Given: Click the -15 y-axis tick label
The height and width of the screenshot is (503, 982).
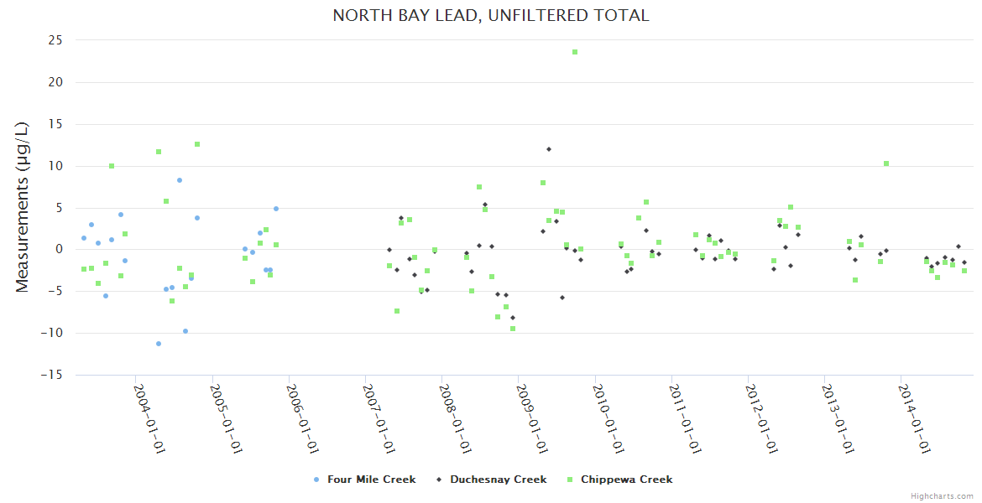Looking at the screenshot, I should (53, 375).
